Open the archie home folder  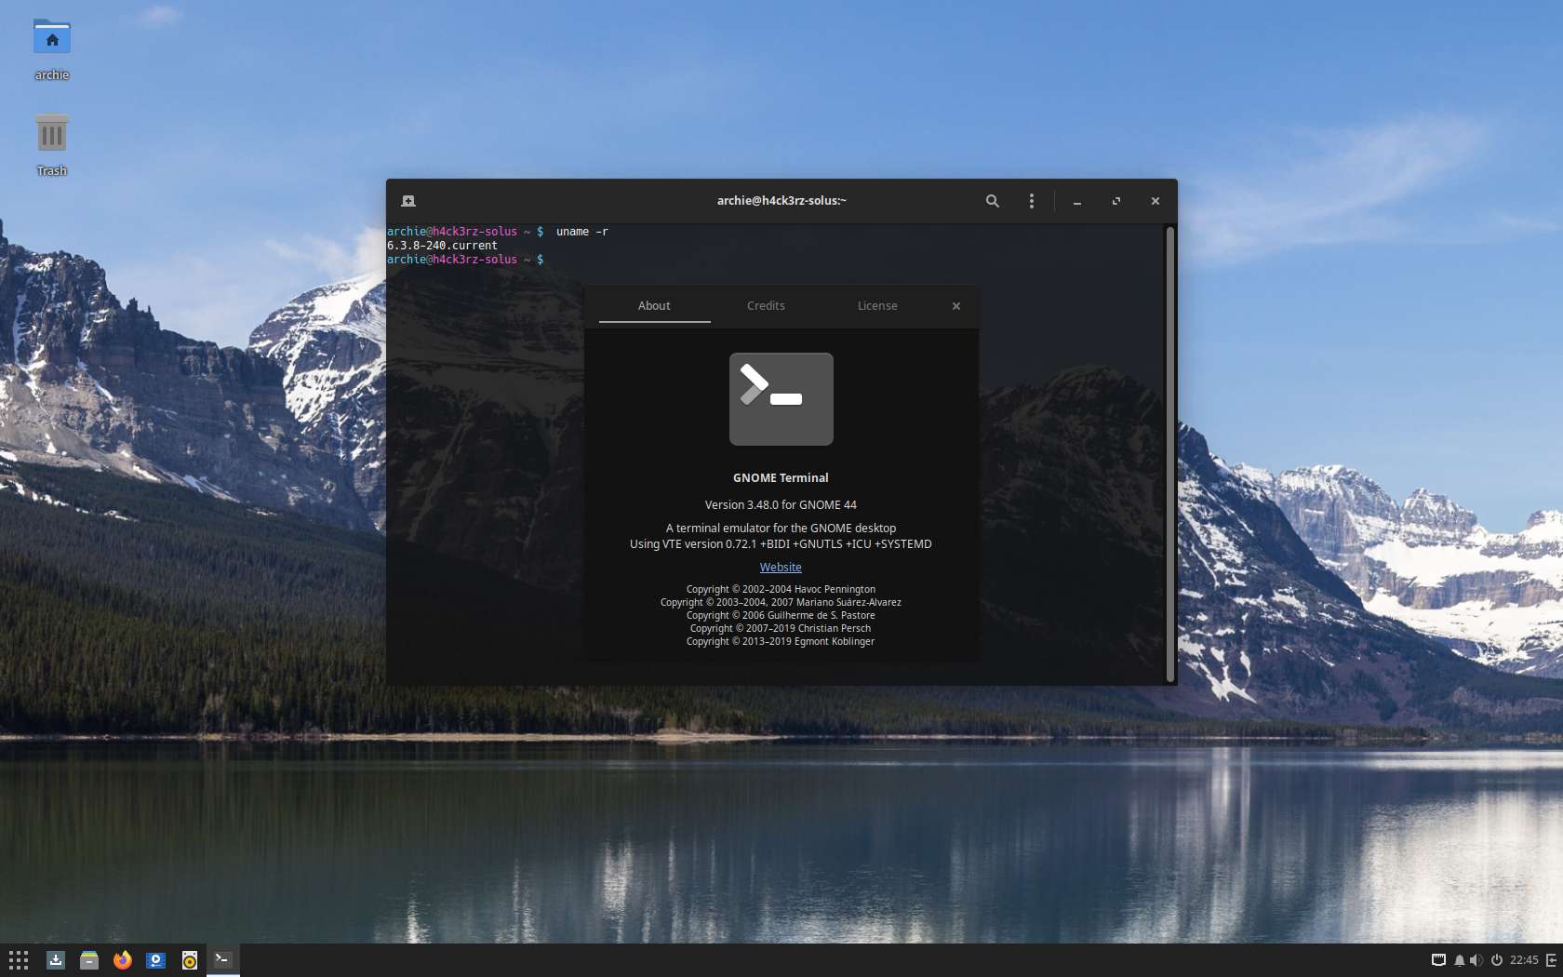tap(52, 49)
